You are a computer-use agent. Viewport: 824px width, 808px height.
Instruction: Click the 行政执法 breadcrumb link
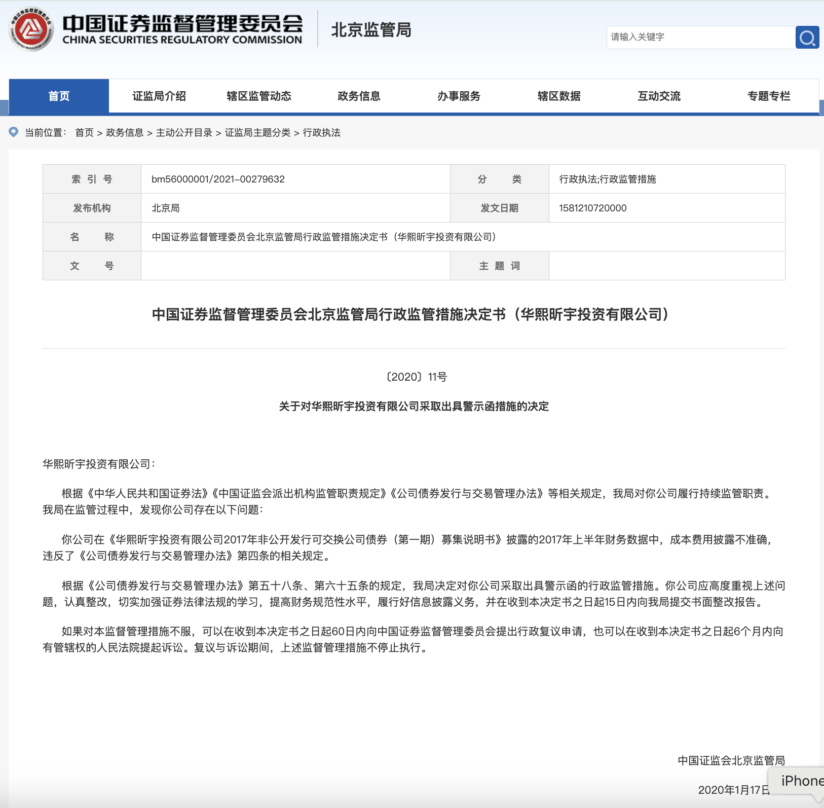[x=321, y=133]
